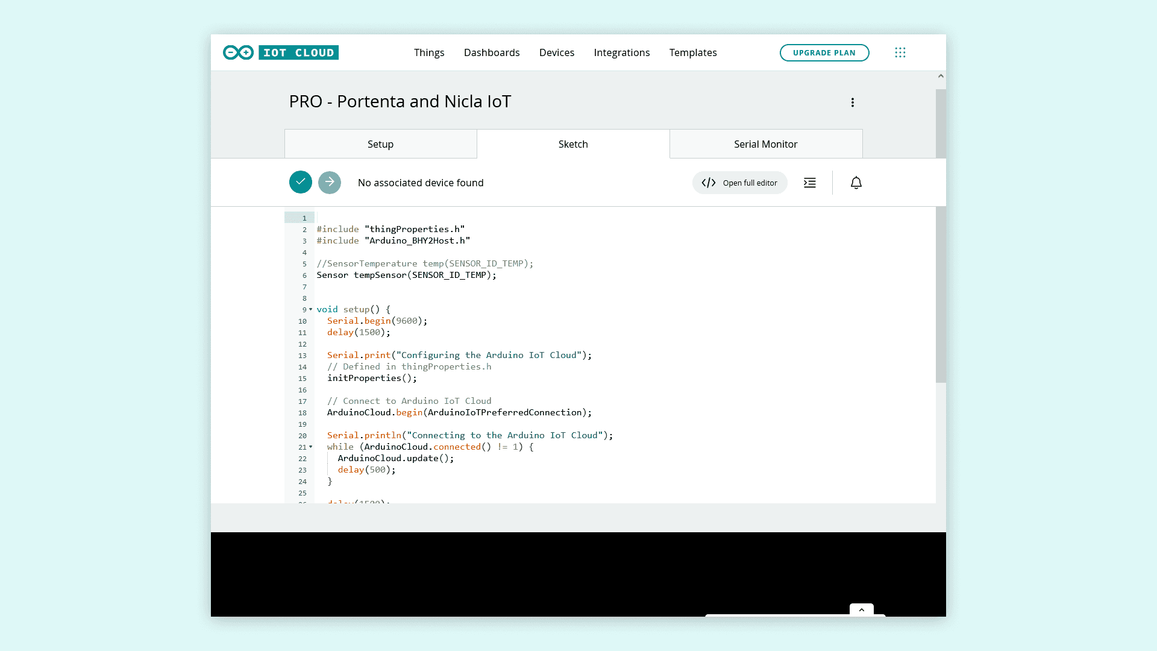Screen dimensions: 1157x651
Task: Click the auto-format indent icon
Action: (x=810, y=183)
